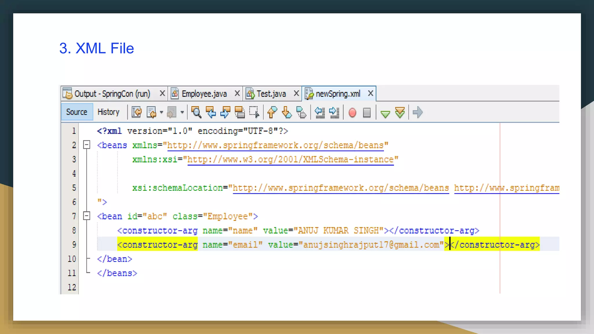The image size is (594, 334).
Task: Click the truncated second schemaLocation URL
Action: point(507,188)
